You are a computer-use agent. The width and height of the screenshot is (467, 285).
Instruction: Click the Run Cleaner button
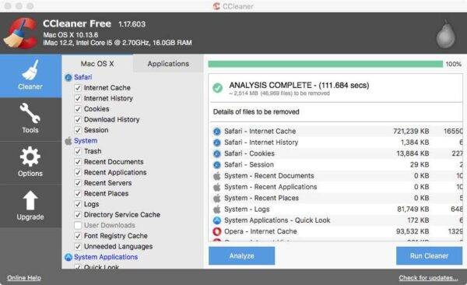click(429, 255)
